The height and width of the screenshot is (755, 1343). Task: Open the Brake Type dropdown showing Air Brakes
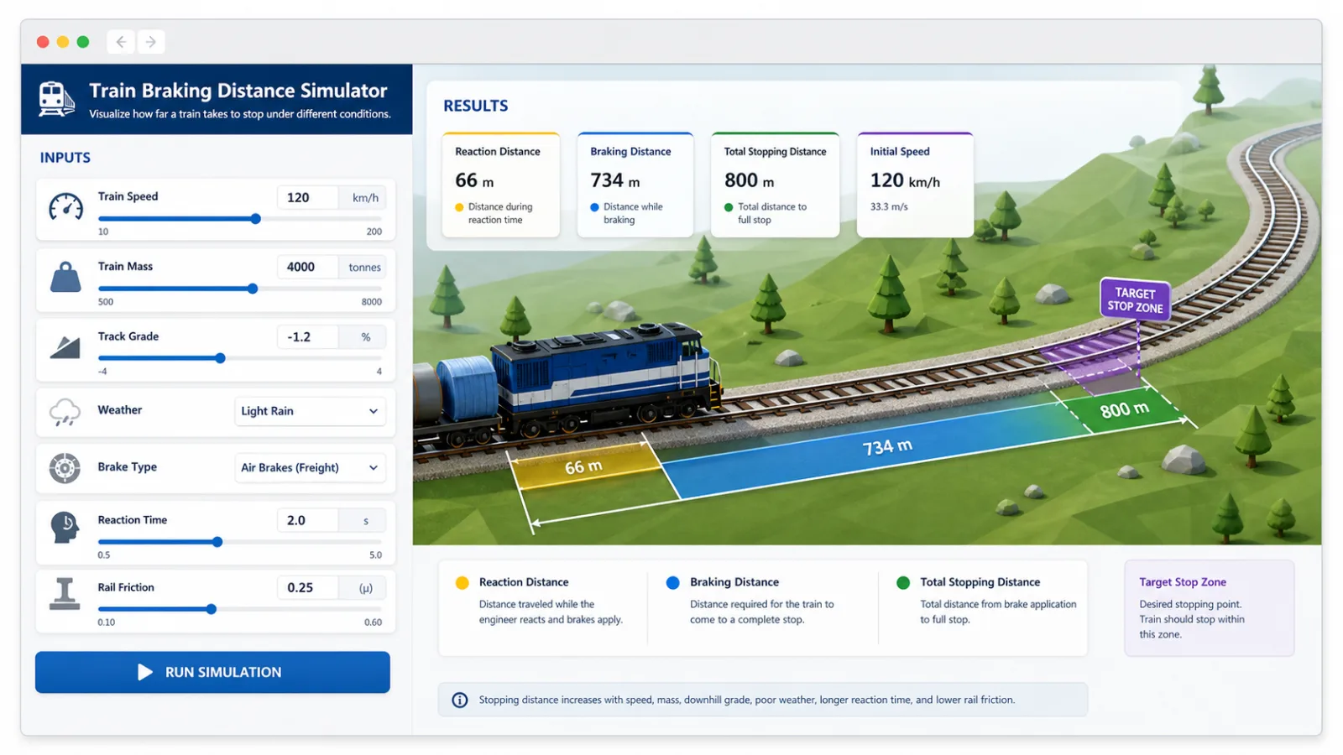point(310,467)
